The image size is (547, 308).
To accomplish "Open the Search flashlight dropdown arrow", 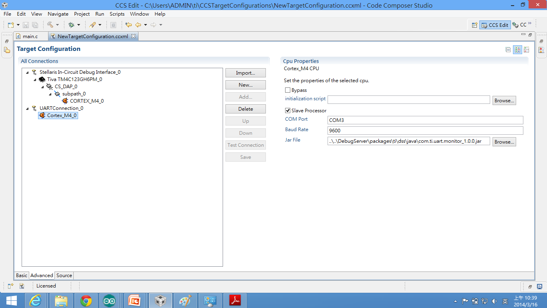I will (100, 25).
